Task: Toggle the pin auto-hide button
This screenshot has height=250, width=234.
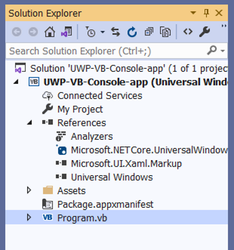Action: pyautogui.click(x=206, y=13)
